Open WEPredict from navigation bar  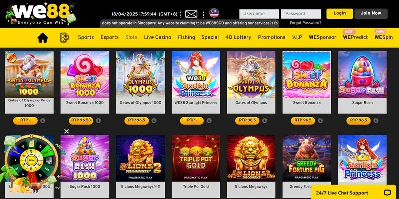[x=355, y=37]
